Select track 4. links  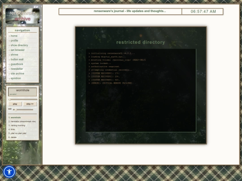(22, 129)
